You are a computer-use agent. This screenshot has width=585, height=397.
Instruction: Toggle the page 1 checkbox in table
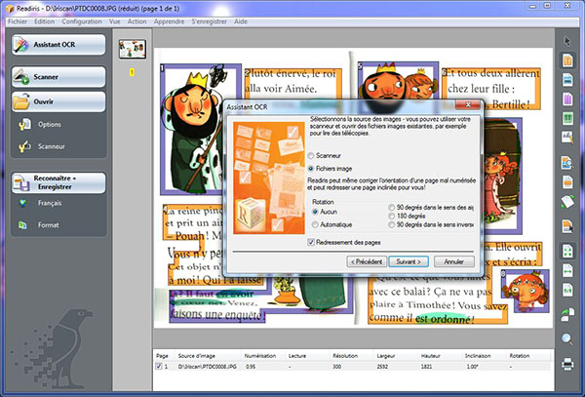pyautogui.click(x=161, y=366)
